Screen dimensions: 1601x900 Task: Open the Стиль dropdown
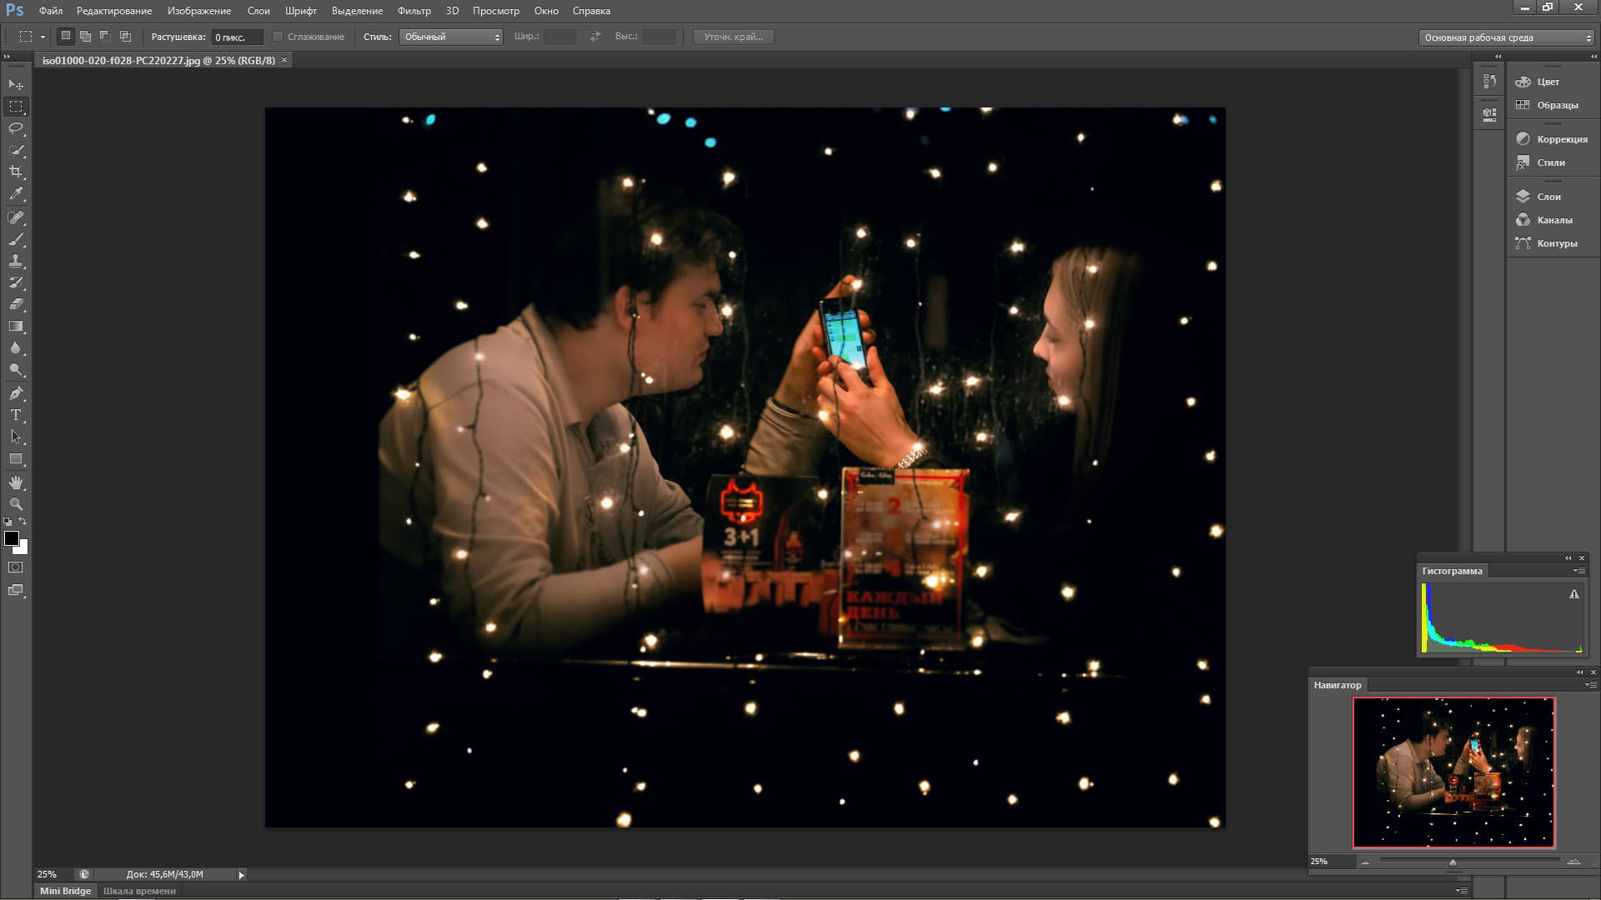[450, 37]
